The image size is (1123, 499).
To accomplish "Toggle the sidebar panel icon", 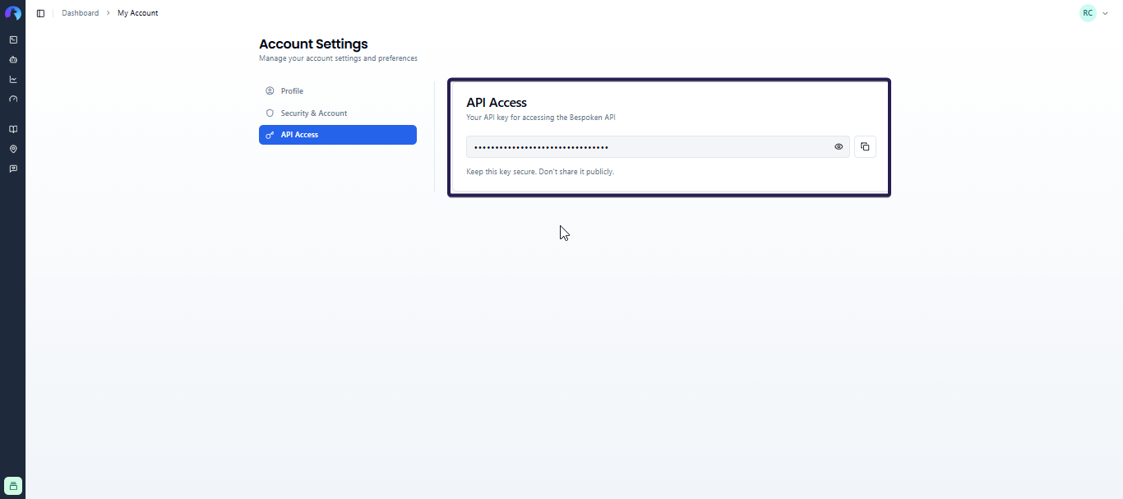I will click(40, 13).
